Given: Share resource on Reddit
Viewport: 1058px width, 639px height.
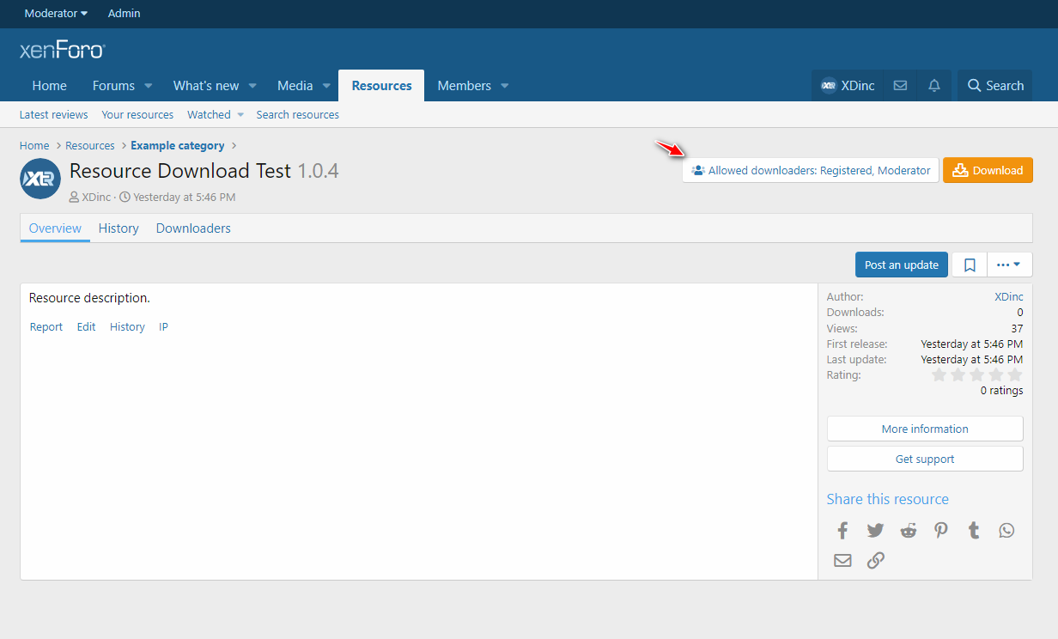Looking at the screenshot, I should (908, 531).
